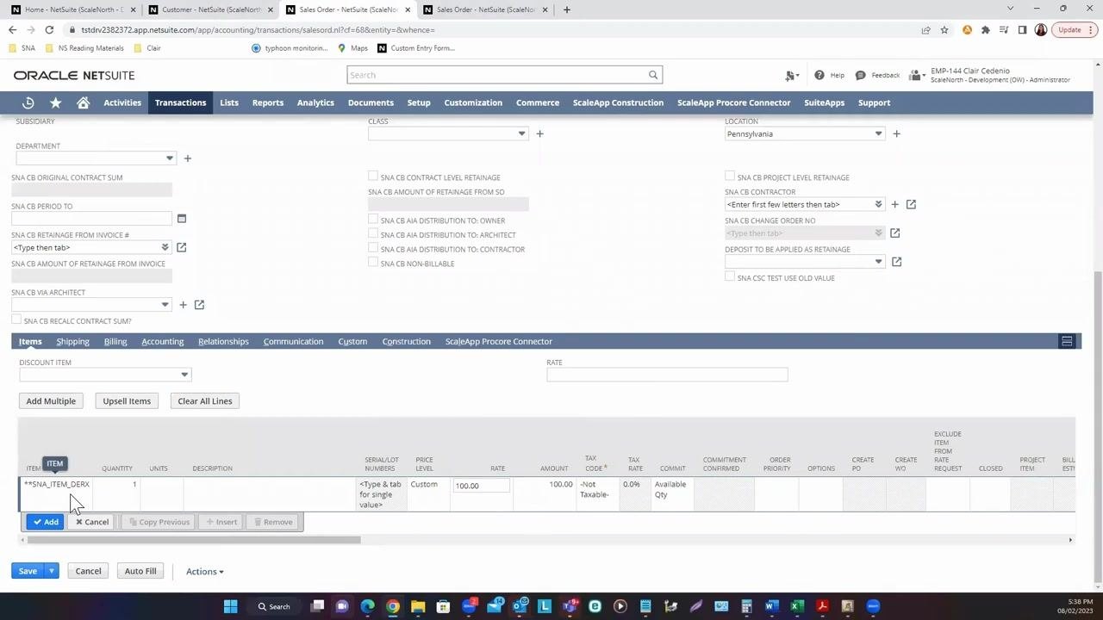Click the page vertical scrollbar

1097,426
